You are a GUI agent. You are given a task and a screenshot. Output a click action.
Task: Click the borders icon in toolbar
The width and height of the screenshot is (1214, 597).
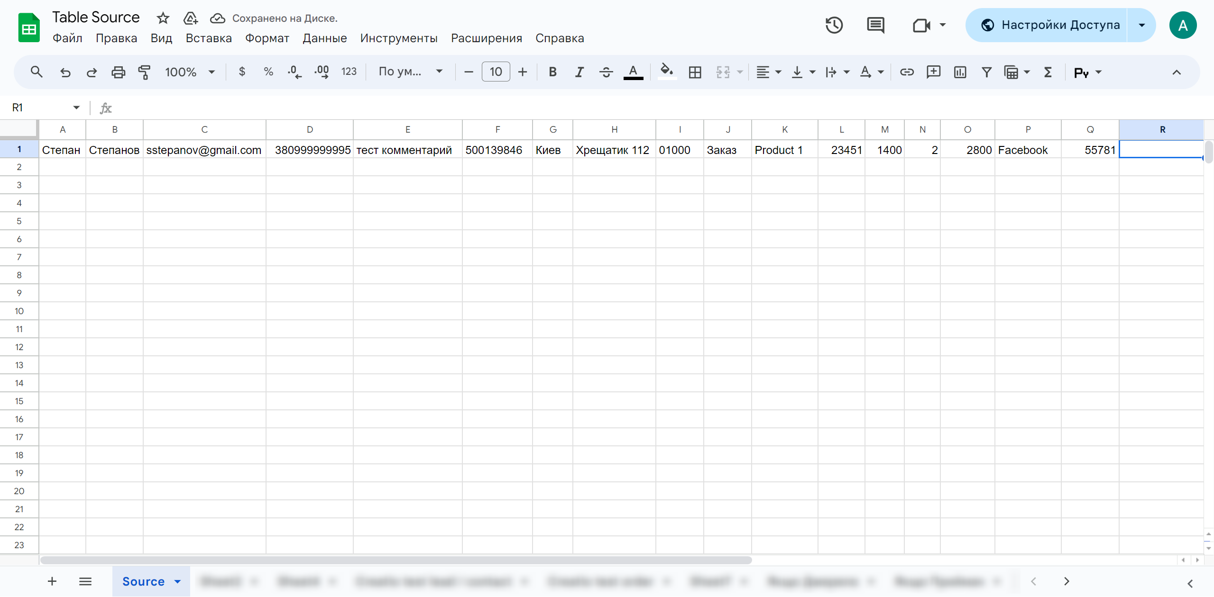[695, 71]
